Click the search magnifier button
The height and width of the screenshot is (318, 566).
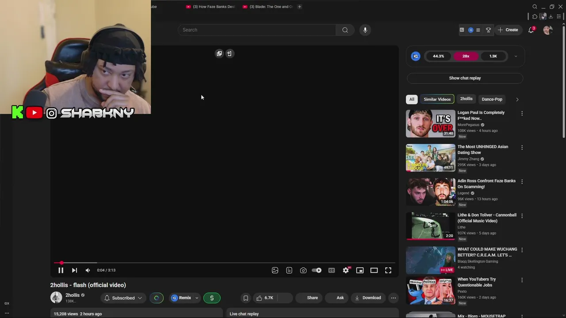(x=345, y=30)
